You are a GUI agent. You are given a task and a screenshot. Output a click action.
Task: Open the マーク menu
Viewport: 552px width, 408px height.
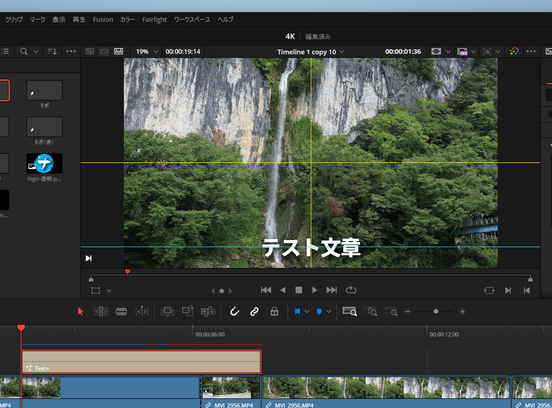point(37,19)
